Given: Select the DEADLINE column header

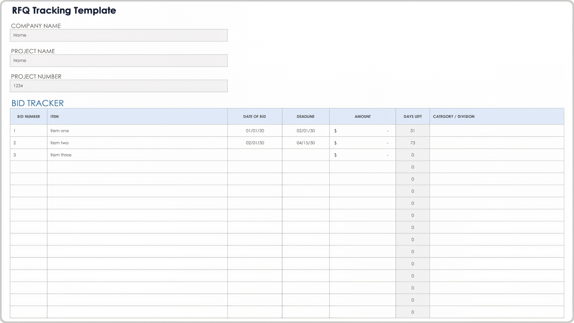Looking at the screenshot, I should [x=306, y=117].
